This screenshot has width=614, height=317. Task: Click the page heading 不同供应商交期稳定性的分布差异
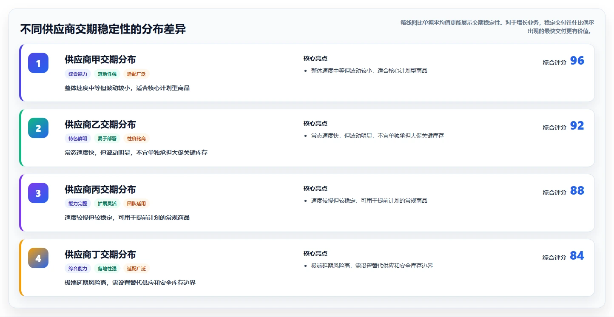103,29
